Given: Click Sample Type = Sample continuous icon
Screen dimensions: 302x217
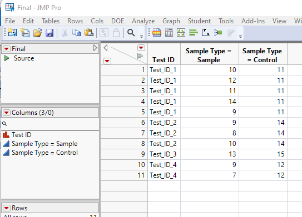Looking at the screenshot, I should [x=6, y=144].
